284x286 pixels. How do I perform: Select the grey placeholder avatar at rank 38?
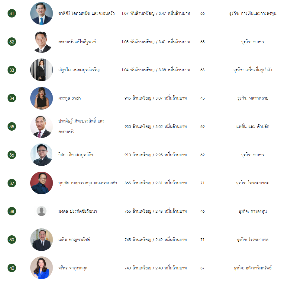pyautogui.click(x=41, y=211)
